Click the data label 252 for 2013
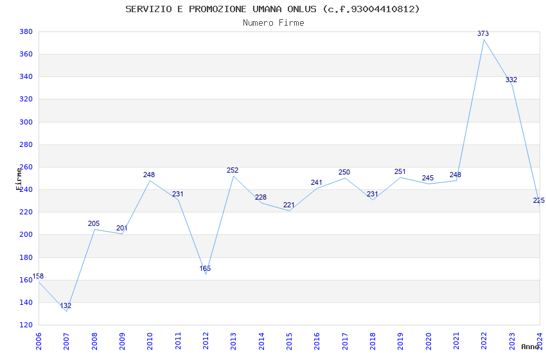Viewport: 546px width, 353px height. (x=233, y=171)
